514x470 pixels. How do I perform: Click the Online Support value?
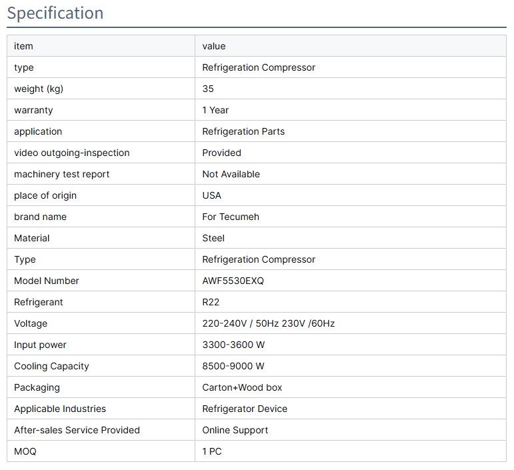(x=235, y=430)
